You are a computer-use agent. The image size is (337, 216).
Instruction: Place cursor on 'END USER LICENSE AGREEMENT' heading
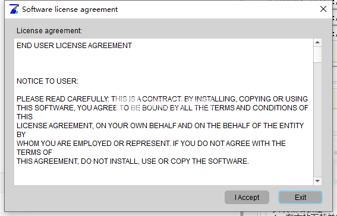74,46
